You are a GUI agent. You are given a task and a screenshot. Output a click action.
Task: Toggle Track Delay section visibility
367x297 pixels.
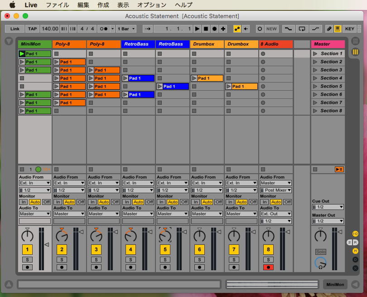pos(355,259)
